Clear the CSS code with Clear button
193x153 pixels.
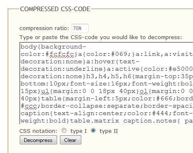point(71,140)
